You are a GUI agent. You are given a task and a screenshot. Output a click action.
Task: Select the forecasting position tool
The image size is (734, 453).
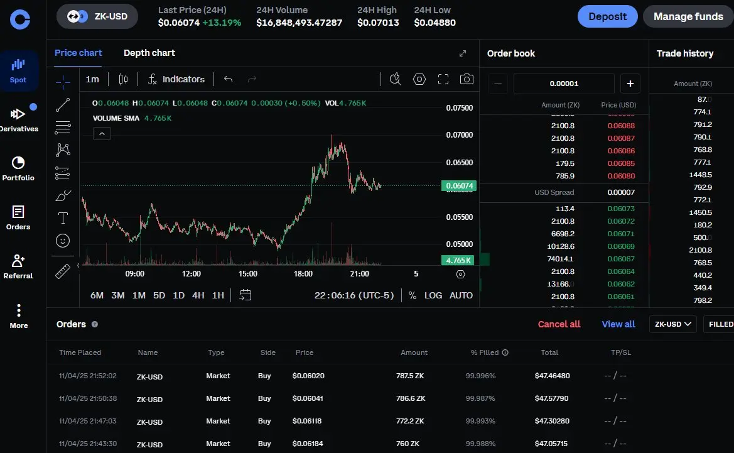tap(63, 173)
